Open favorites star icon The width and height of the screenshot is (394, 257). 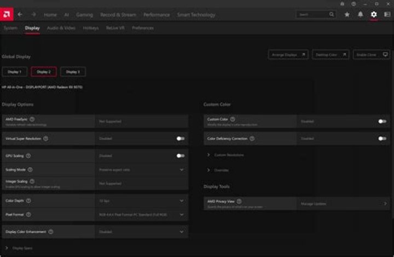point(347,14)
